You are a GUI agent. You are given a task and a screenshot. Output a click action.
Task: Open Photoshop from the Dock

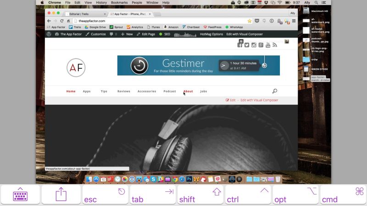(189, 179)
